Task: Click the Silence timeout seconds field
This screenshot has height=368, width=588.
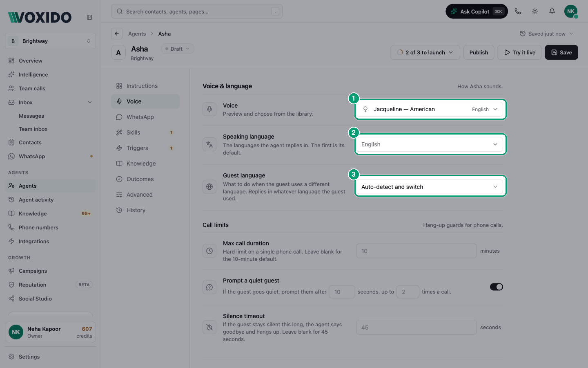Action: (416, 328)
